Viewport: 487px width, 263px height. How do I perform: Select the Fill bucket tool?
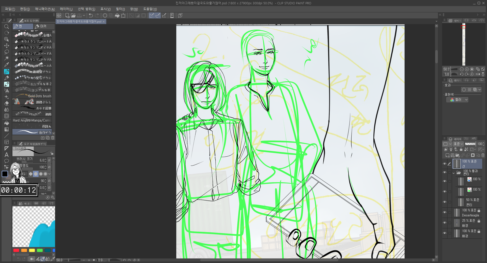[x=7, y=123]
